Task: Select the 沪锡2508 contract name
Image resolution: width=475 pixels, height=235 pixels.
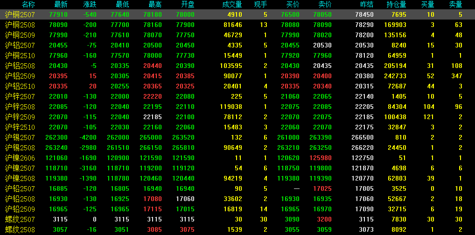Action: click(20, 148)
